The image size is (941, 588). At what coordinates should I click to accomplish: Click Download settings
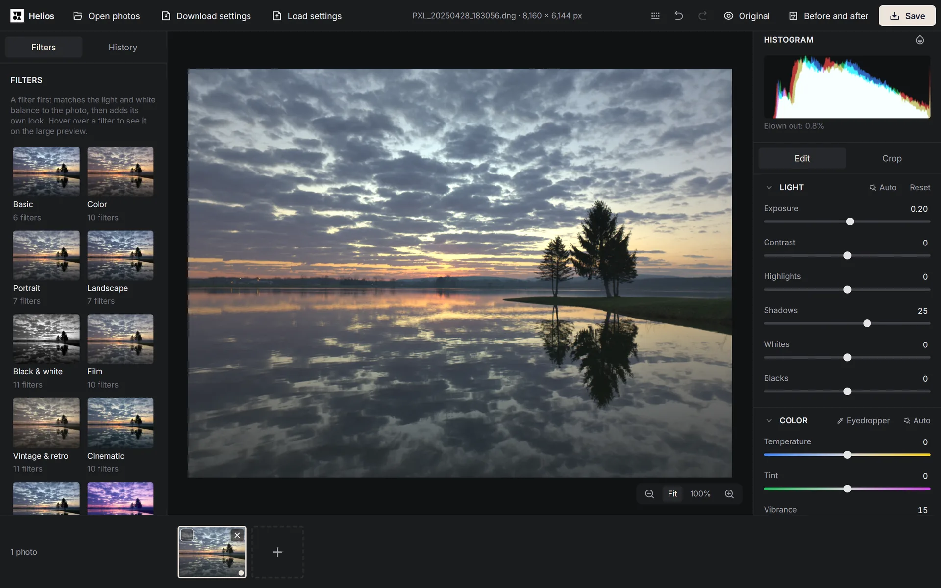point(206,16)
